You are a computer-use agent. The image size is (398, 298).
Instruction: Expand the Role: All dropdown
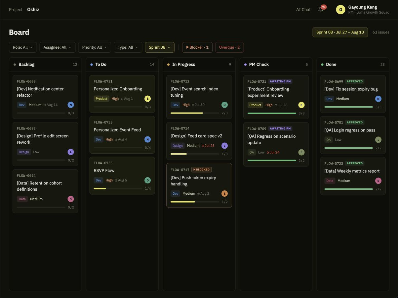point(23,47)
